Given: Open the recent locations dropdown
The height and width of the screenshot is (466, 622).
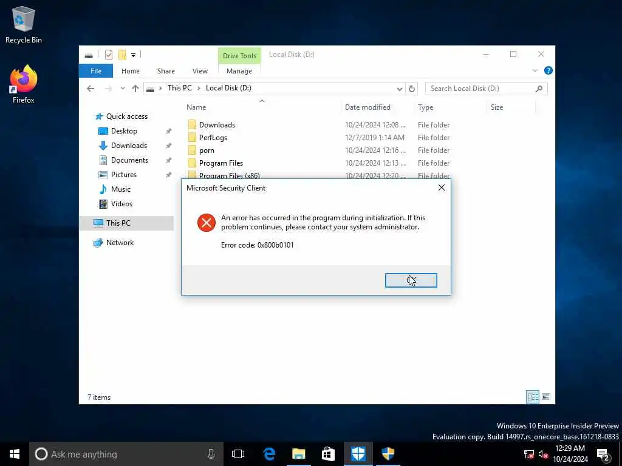Looking at the screenshot, I should pos(123,89).
